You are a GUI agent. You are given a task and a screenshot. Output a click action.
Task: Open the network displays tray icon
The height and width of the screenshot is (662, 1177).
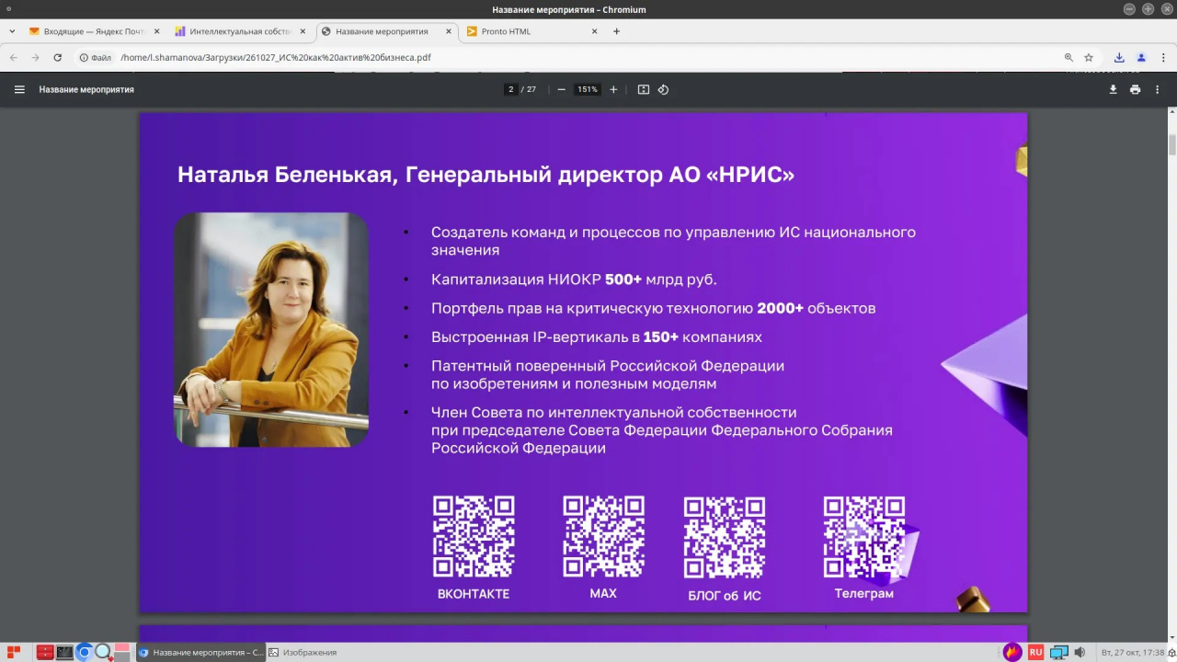pyautogui.click(x=1059, y=652)
